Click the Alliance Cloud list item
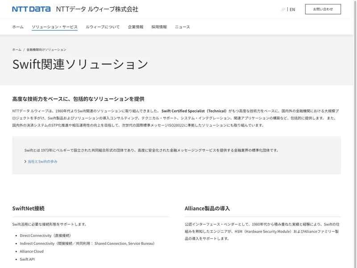This screenshot has width=357, height=268. pos(32,251)
